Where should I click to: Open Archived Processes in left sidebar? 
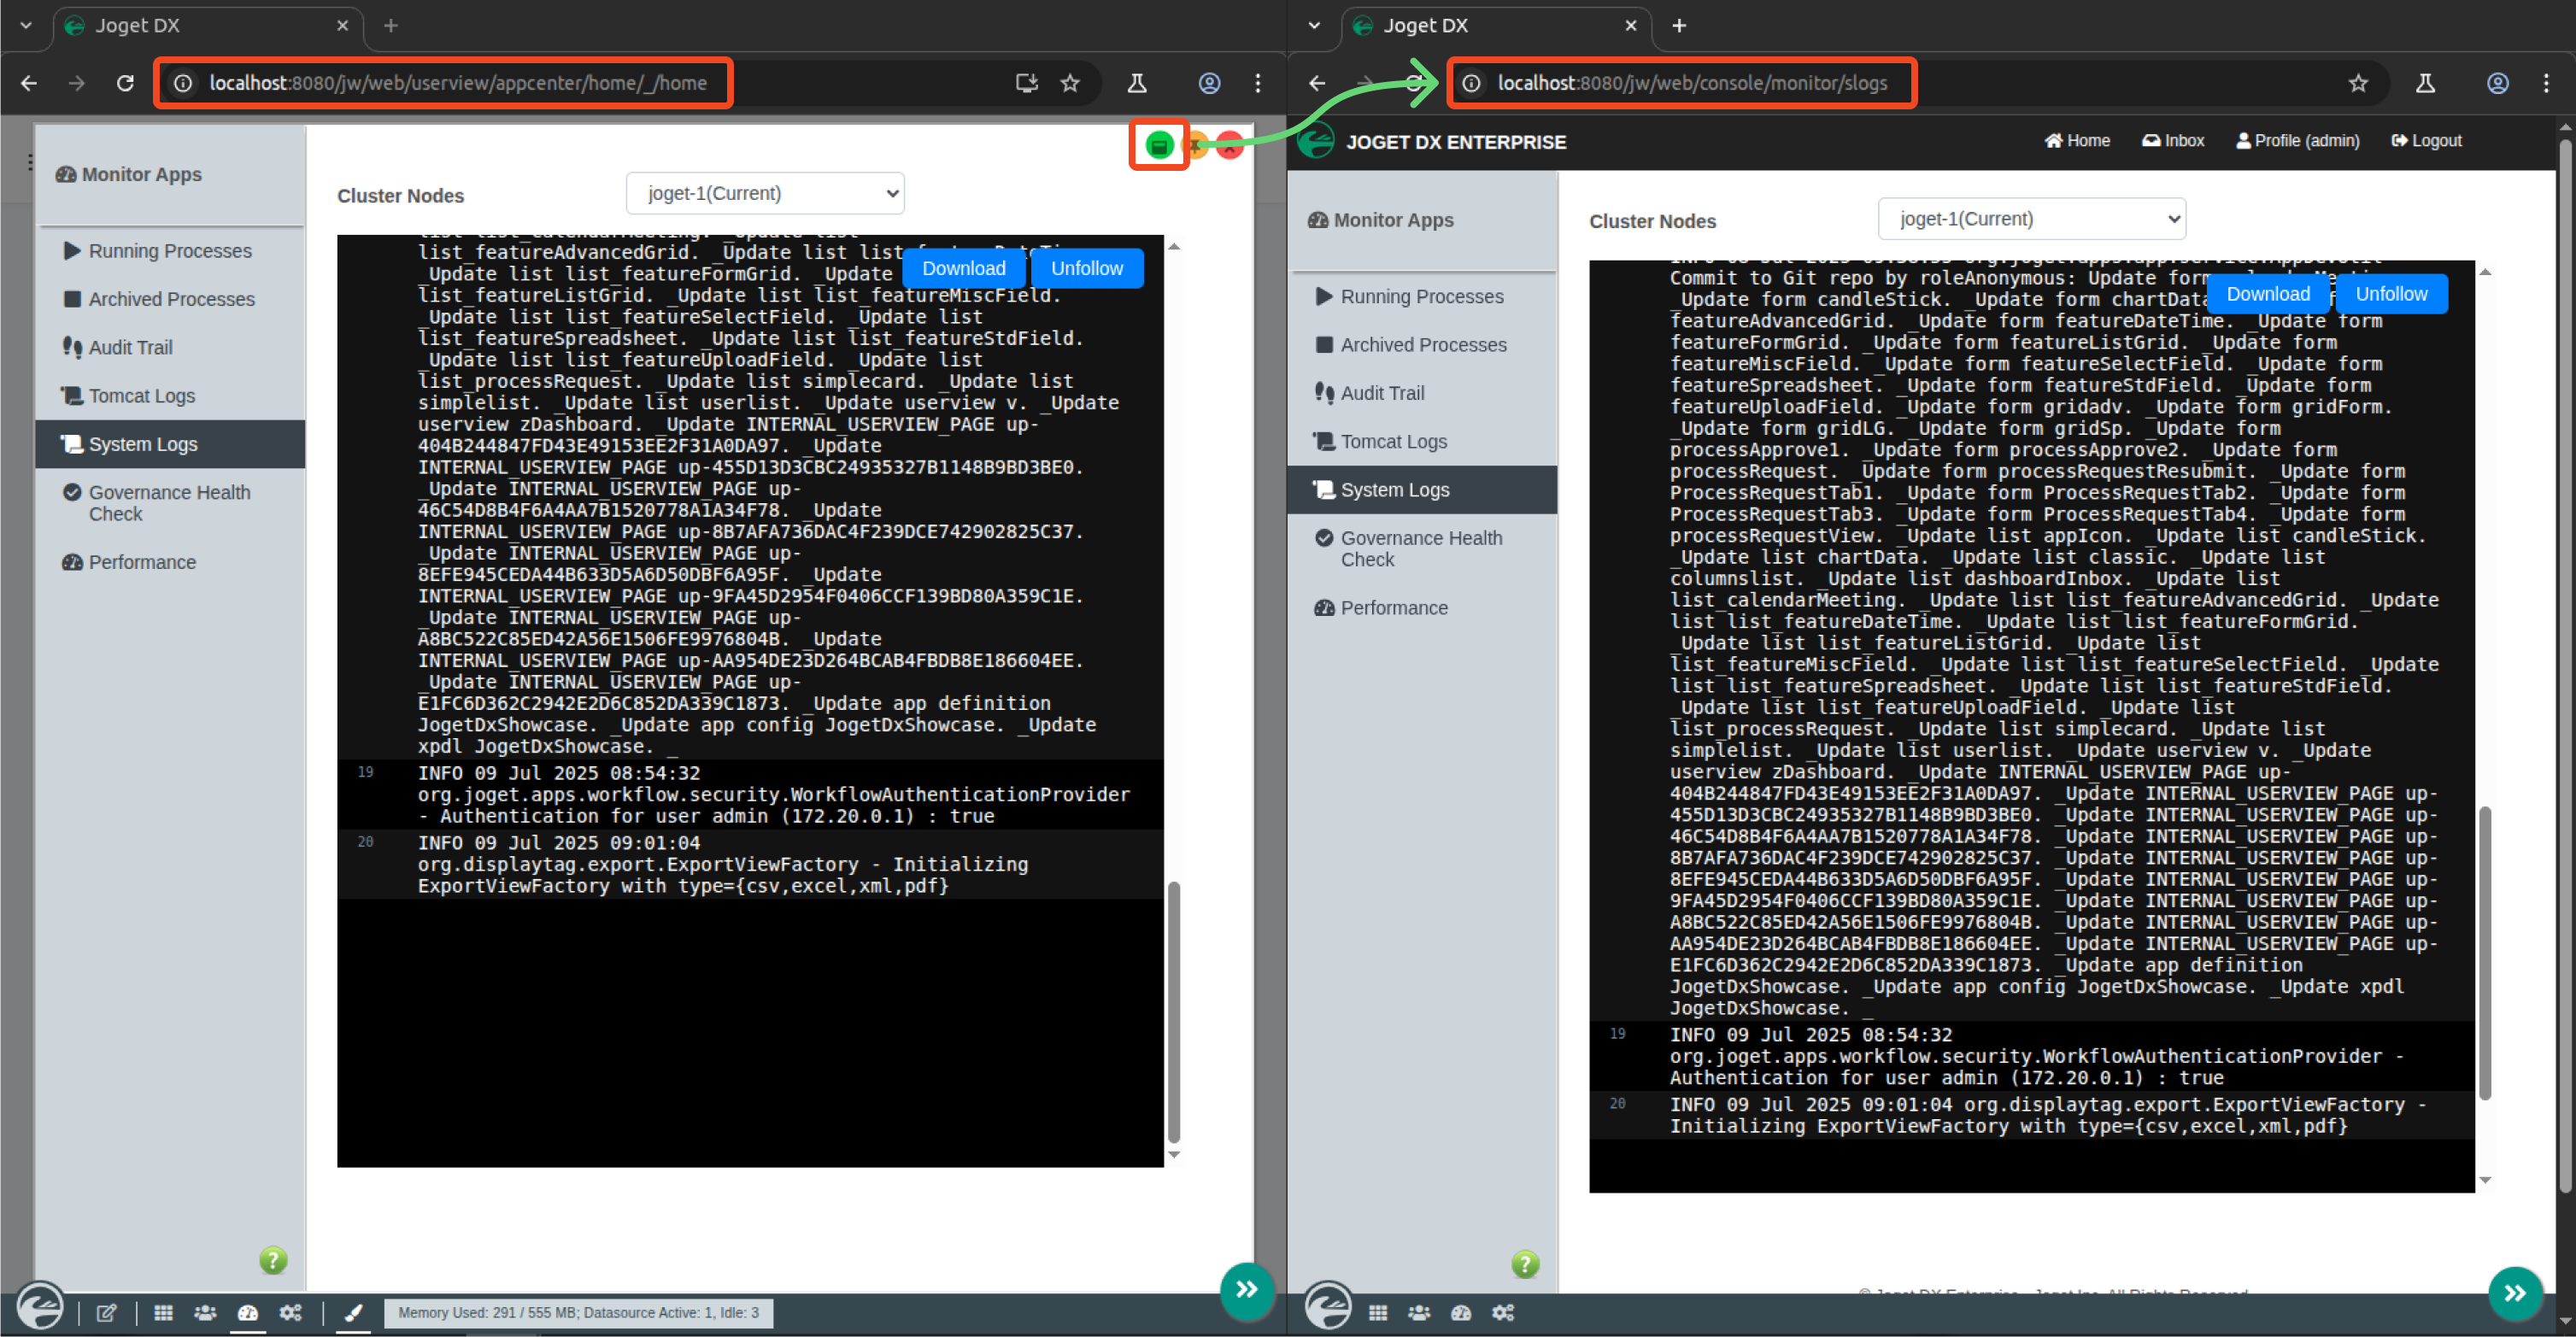171,299
